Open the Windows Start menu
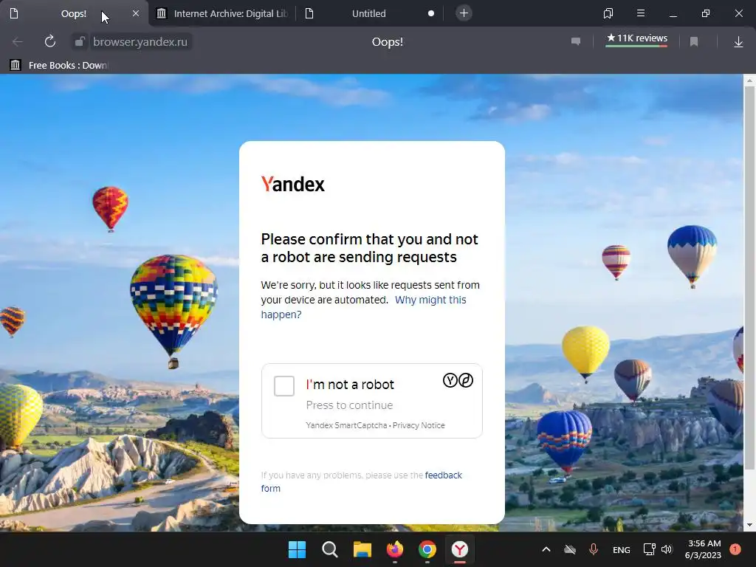The width and height of the screenshot is (756, 567). [x=297, y=549]
